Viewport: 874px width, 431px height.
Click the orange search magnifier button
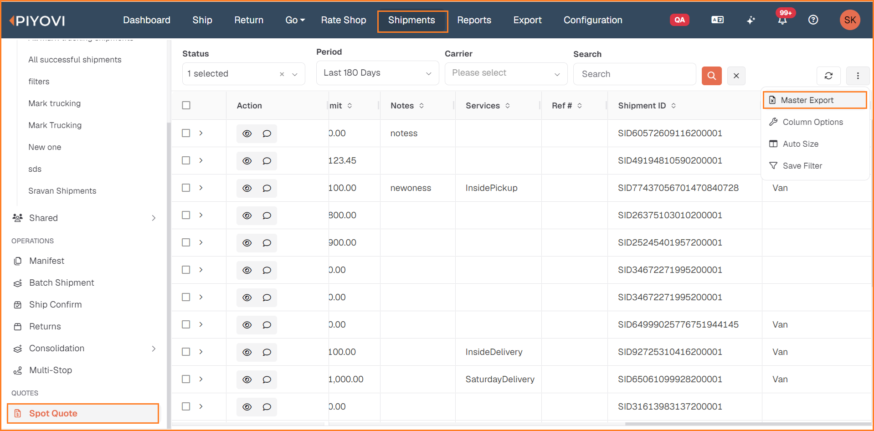click(711, 76)
